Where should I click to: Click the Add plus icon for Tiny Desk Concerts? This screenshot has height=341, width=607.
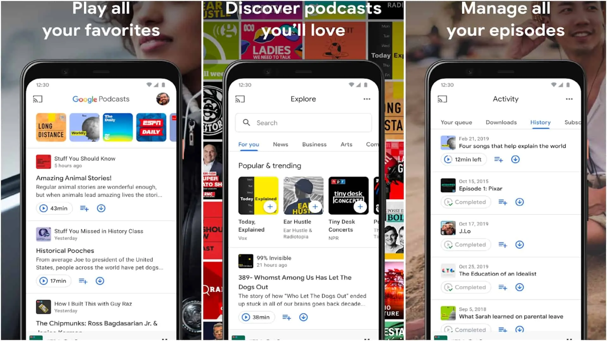pyautogui.click(x=359, y=207)
